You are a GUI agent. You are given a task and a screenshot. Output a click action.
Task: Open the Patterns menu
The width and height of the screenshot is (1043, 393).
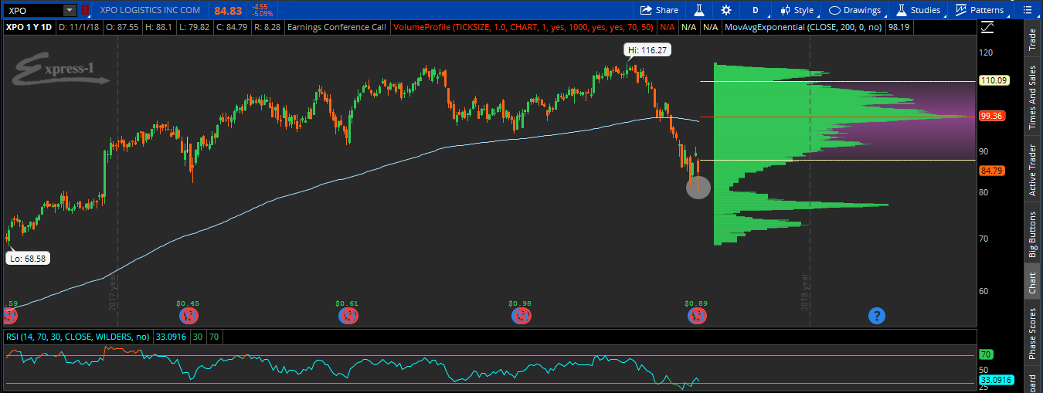click(980, 10)
